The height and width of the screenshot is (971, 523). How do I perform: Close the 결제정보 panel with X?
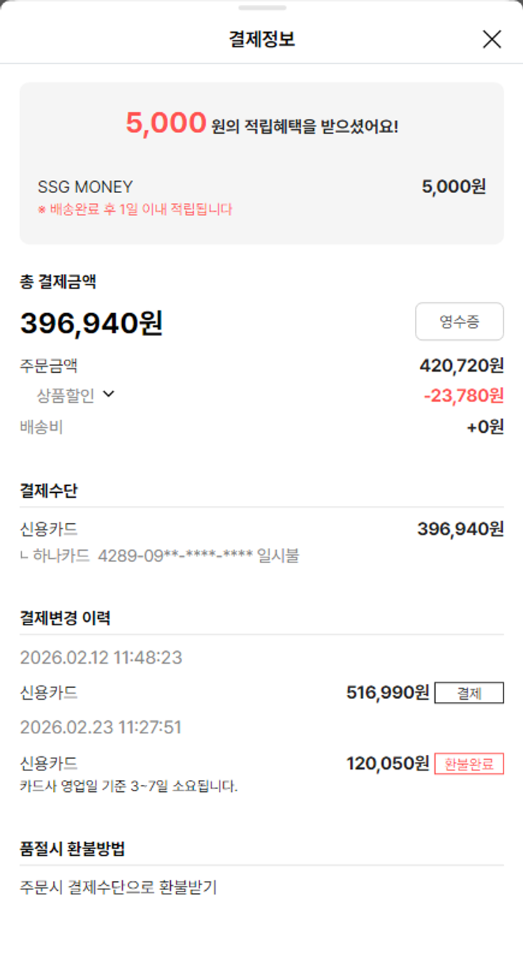click(492, 40)
